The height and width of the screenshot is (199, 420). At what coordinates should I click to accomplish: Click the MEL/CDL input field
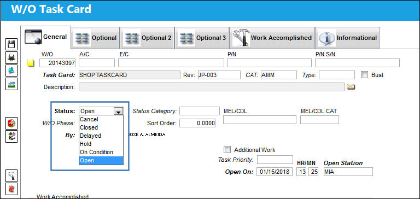[x=260, y=120]
